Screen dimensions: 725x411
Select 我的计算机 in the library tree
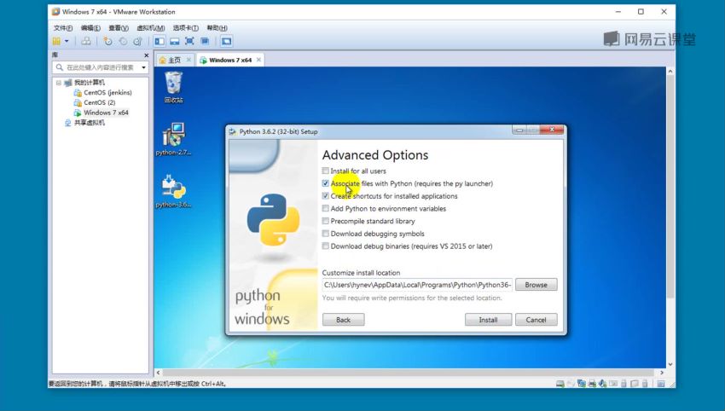coord(89,83)
